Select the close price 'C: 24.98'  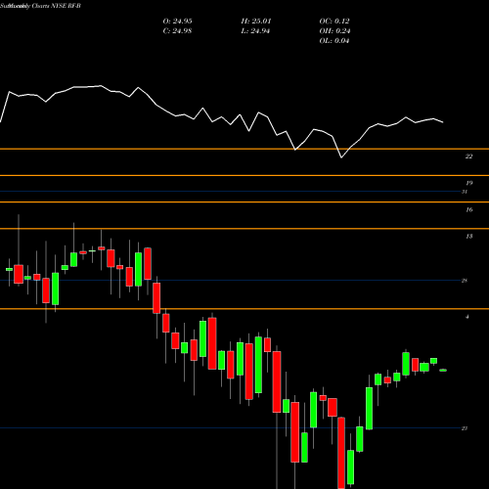click(x=177, y=31)
